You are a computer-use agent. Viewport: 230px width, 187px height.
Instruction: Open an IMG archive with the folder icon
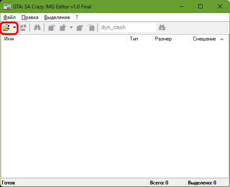[6, 27]
